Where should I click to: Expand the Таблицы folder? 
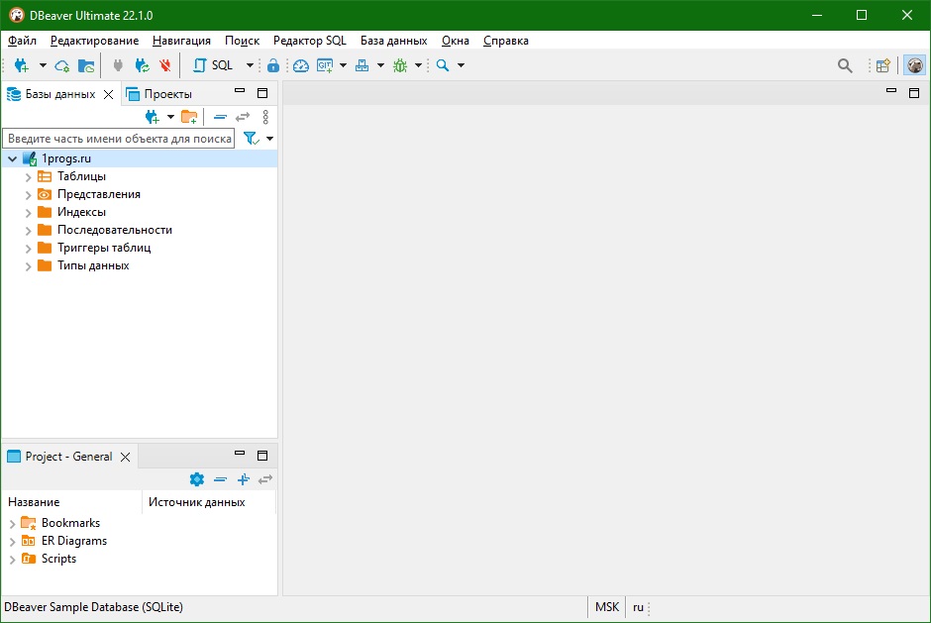(x=28, y=177)
